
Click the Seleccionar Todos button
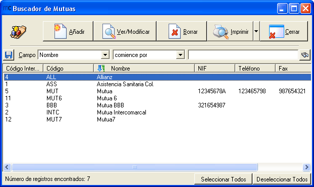click(x=223, y=179)
